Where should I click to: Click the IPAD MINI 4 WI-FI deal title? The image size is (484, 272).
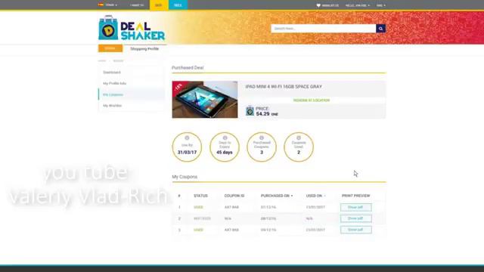coord(284,87)
